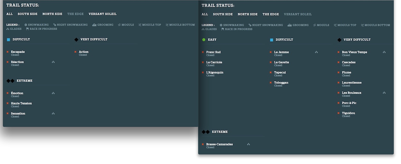401x164 pixels.
Task: Click the glades icon next to Sensation
Action: (x=53, y=113)
